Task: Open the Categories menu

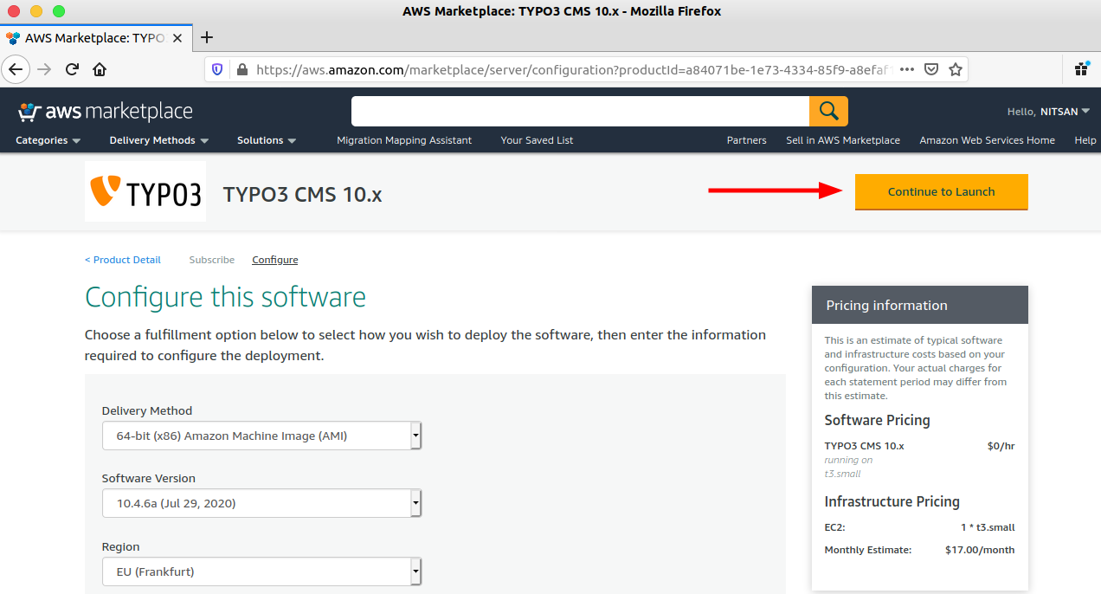Action: pyautogui.click(x=48, y=140)
